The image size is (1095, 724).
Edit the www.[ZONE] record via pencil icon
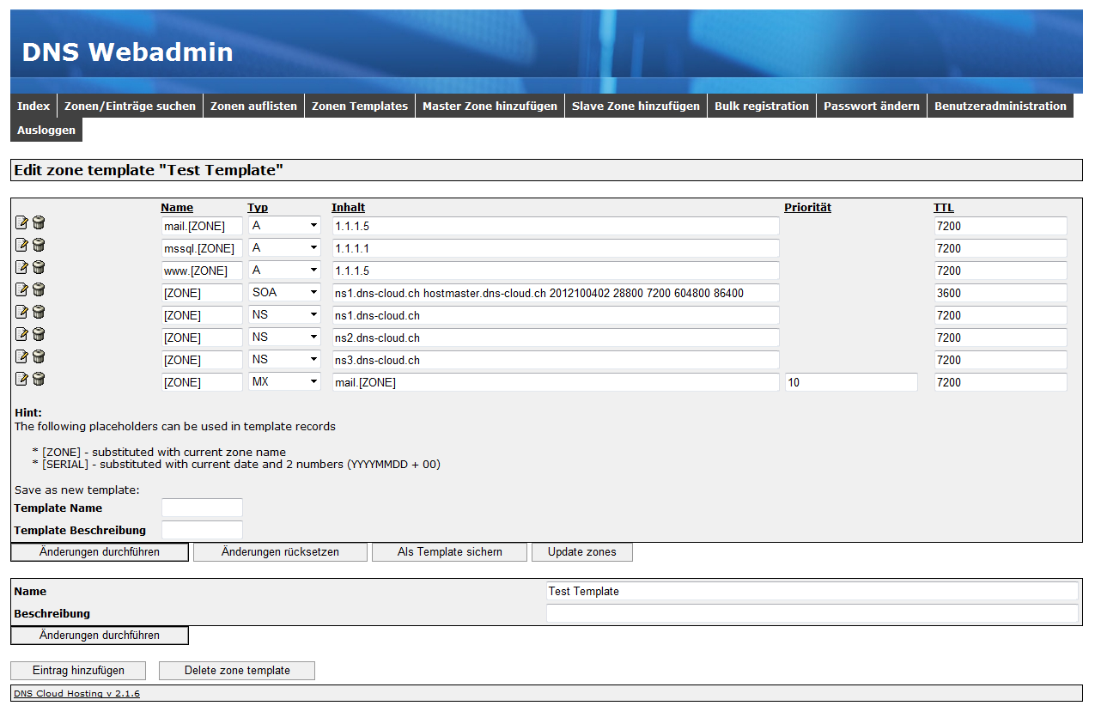[22, 268]
